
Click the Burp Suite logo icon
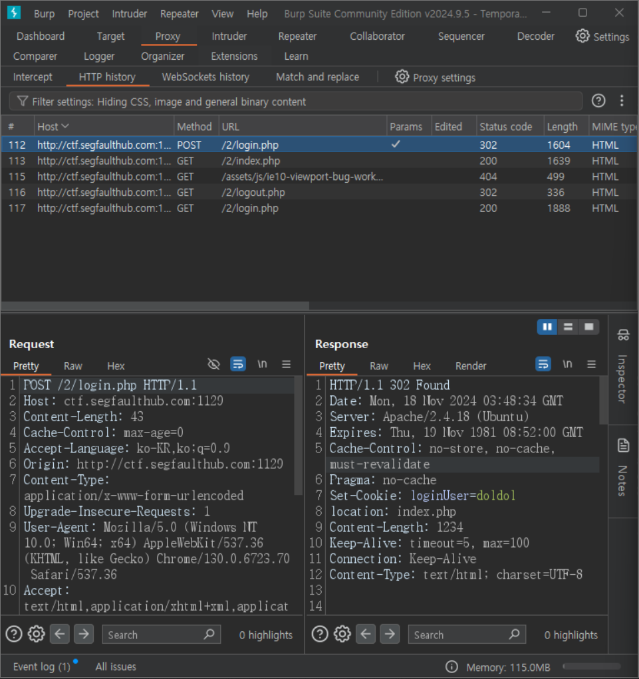(14, 13)
